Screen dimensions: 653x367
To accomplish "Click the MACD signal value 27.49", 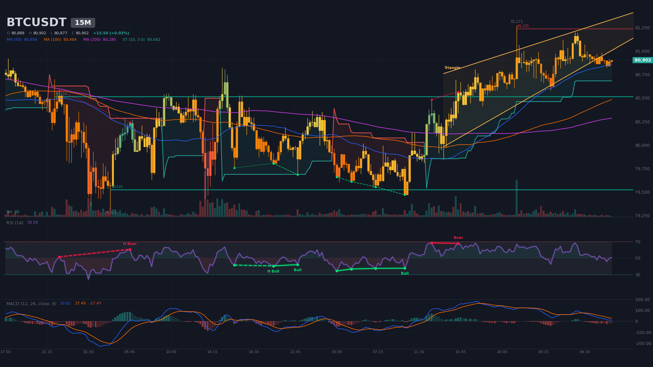I will (80, 303).
